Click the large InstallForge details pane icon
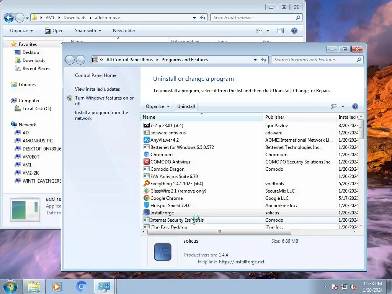The image size is (392, 294). click(163, 252)
